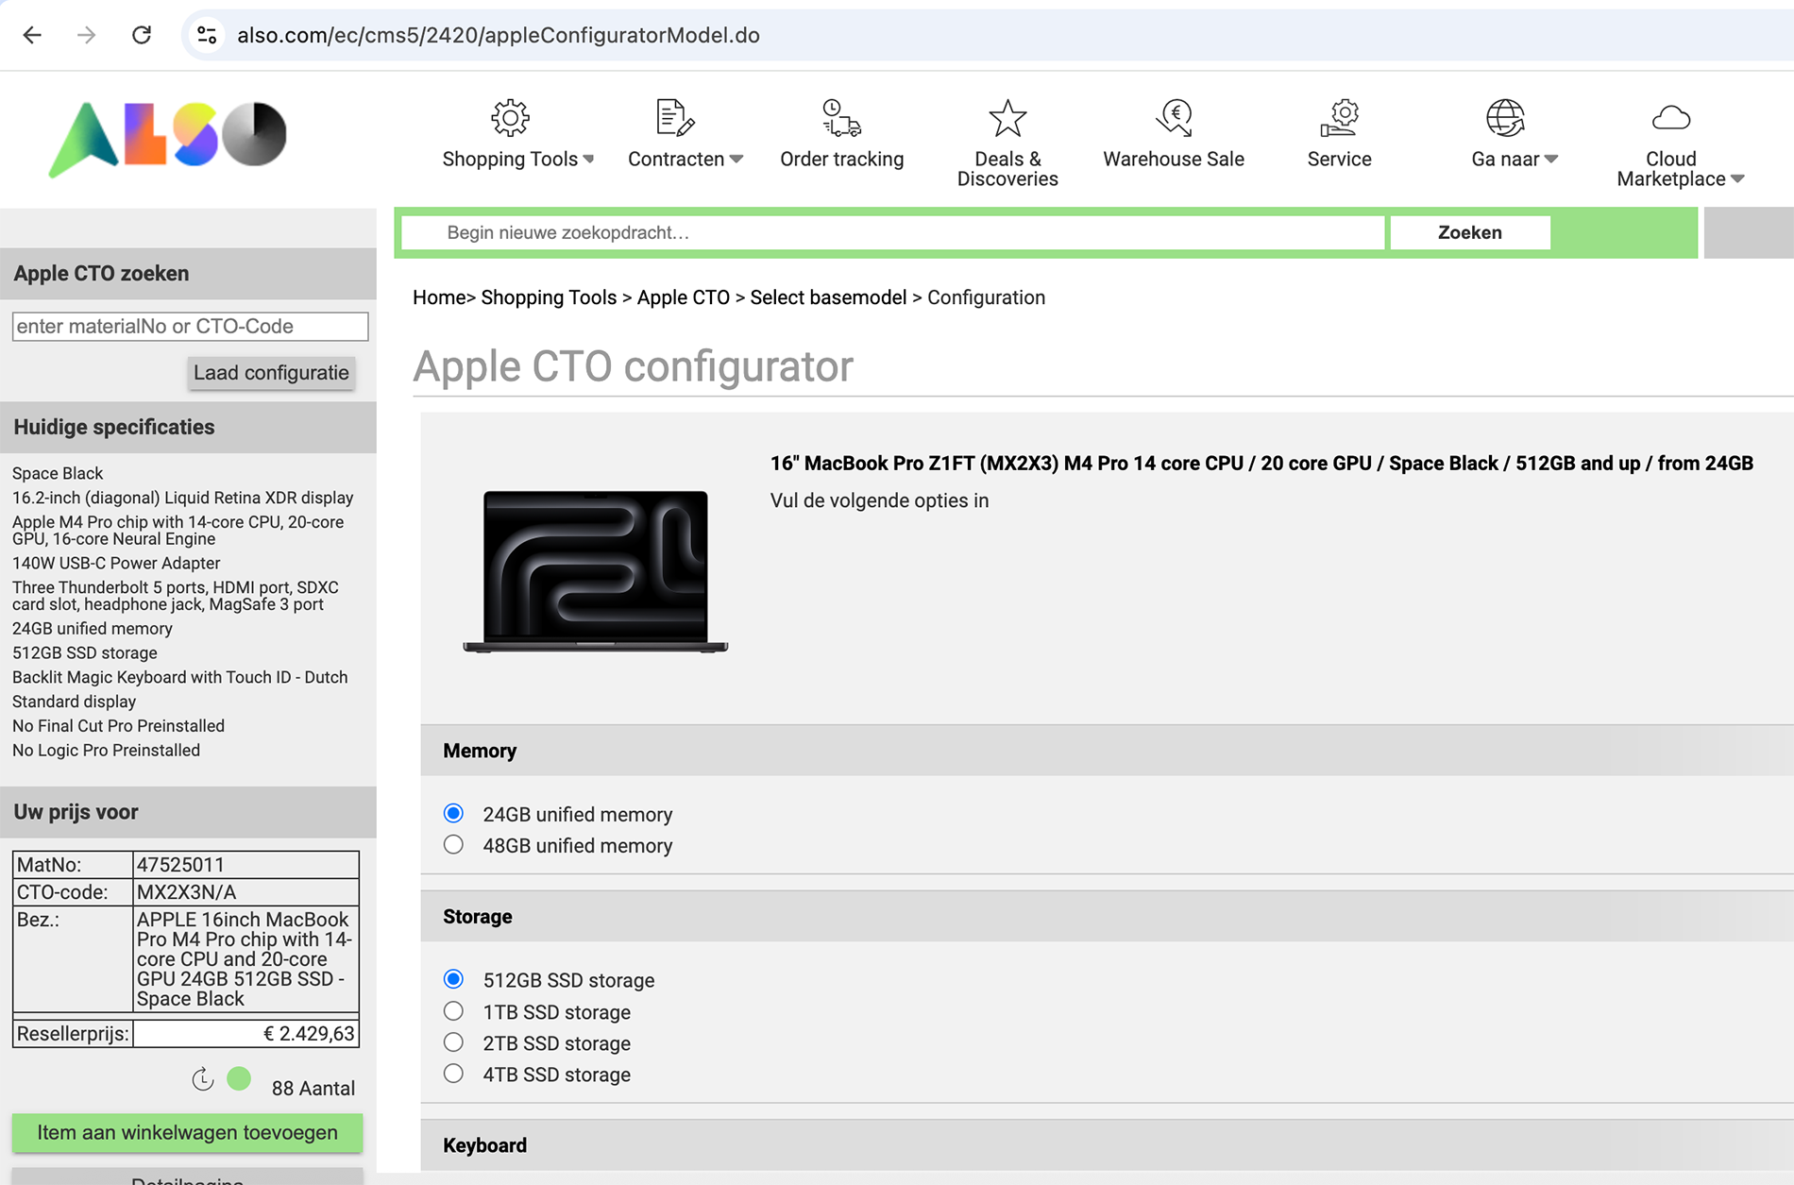Click the browser forward arrow
This screenshot has height=1185, width=1794.
[x=87, y=35]
